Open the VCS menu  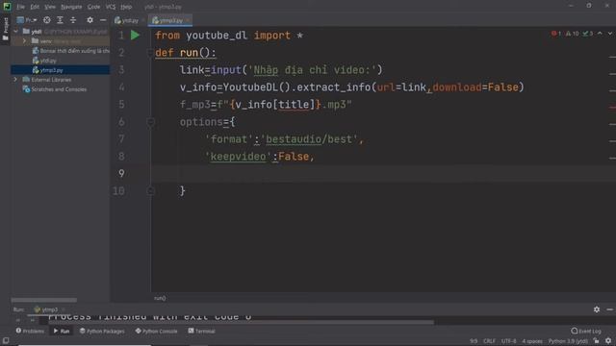[111, 7]
